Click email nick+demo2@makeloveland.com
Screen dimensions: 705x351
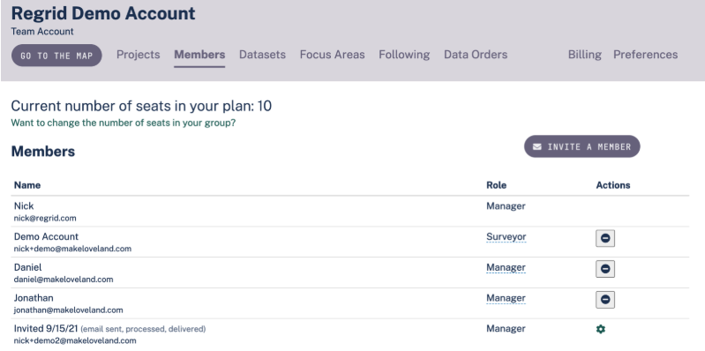(75, 340)
